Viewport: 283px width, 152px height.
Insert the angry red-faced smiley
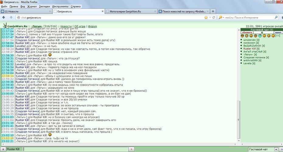tap(255, 36)
